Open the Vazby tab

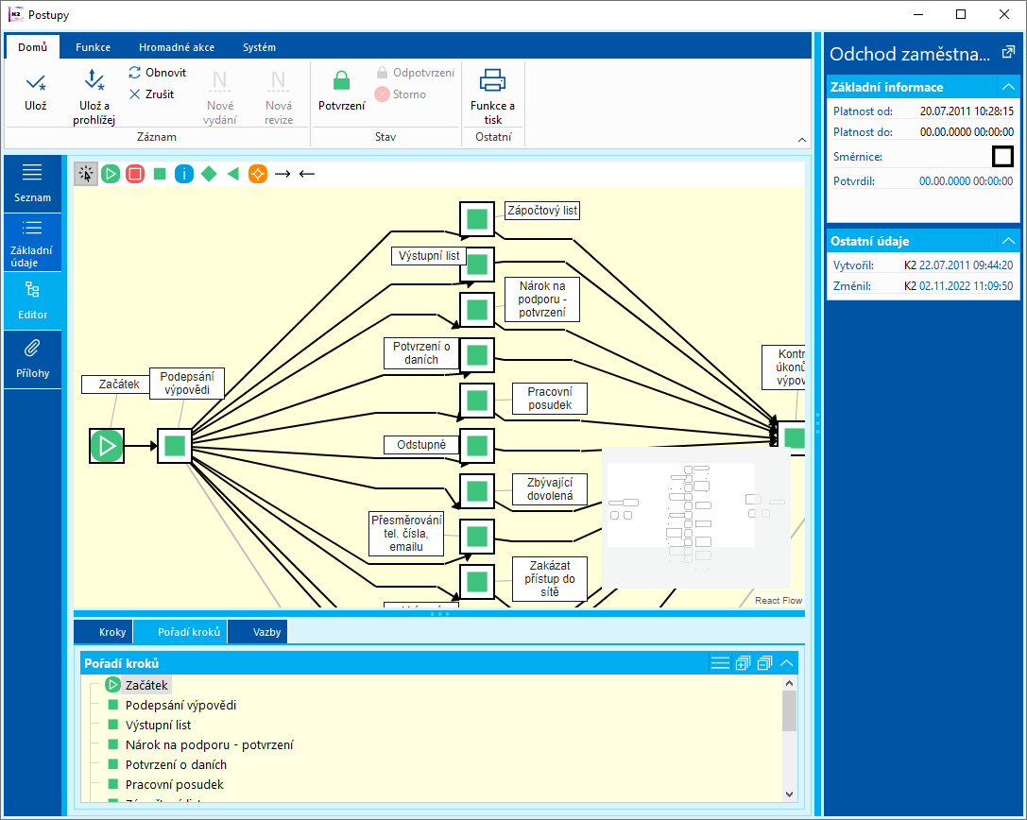pyautogui.click(x=266, y=632)
